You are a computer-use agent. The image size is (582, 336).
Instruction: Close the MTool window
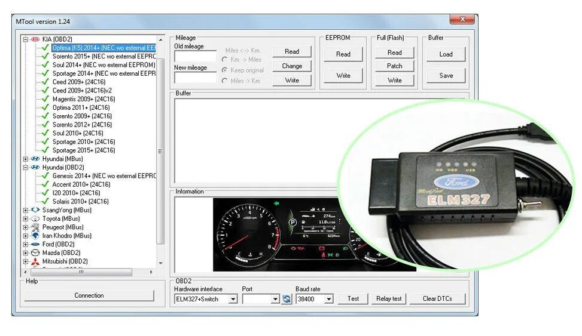[x=462, y=19]
